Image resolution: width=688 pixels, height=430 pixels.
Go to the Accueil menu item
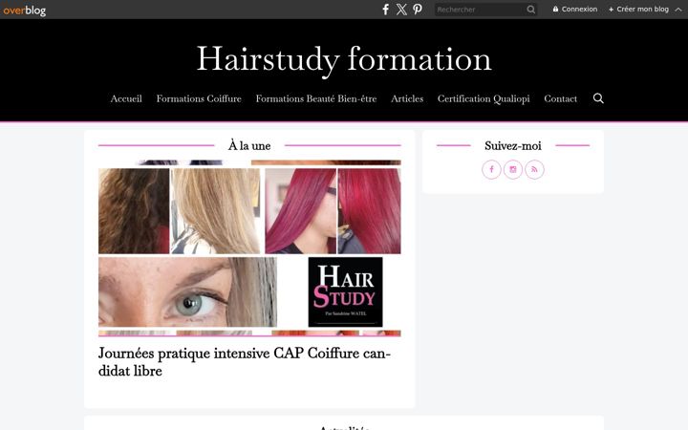pyautogui.click(x=126, y=98)
